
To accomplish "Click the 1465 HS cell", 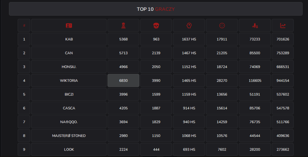I will [189, 80].
